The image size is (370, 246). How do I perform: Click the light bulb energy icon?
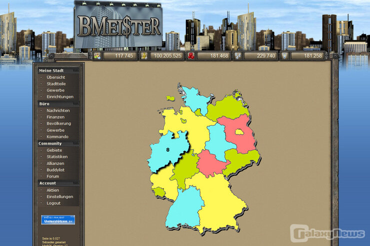[x=285, y=56]
